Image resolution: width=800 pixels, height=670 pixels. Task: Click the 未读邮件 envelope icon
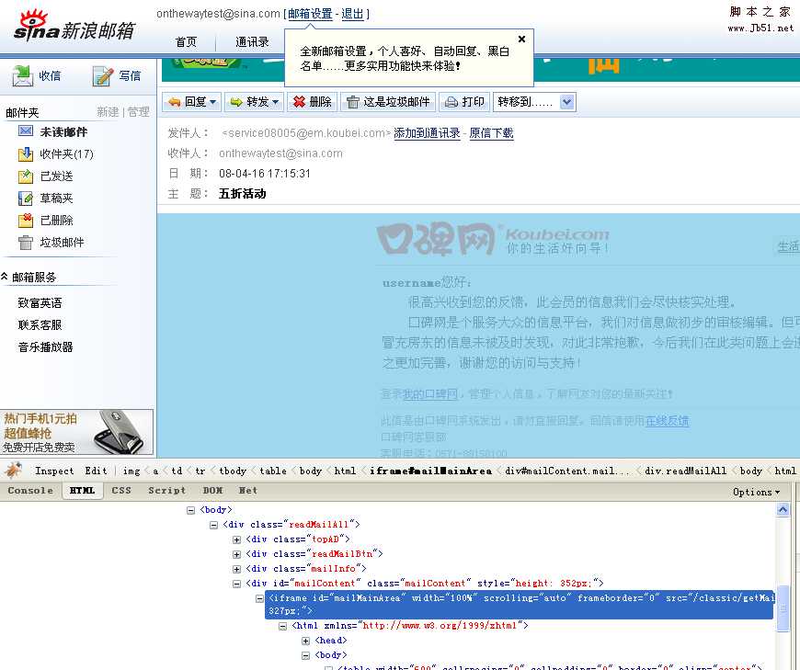26,131
